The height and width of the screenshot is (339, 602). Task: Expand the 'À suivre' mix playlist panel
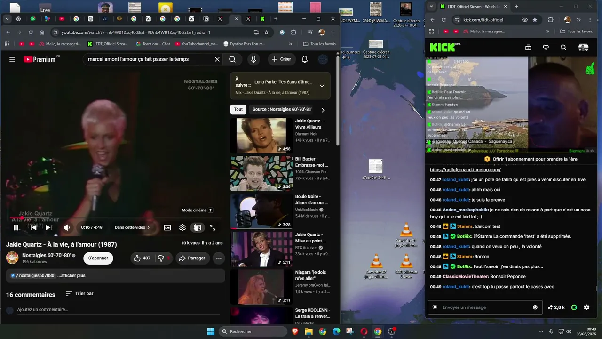click(322, 86)
